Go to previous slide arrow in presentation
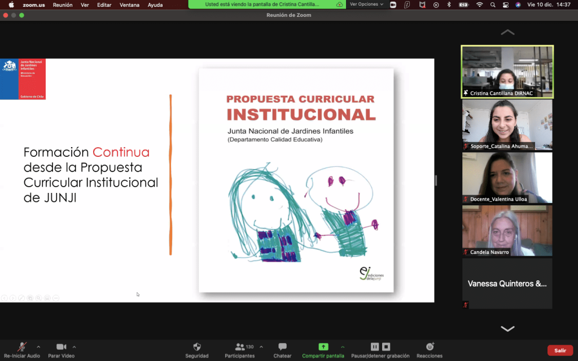 coord(5,298)
